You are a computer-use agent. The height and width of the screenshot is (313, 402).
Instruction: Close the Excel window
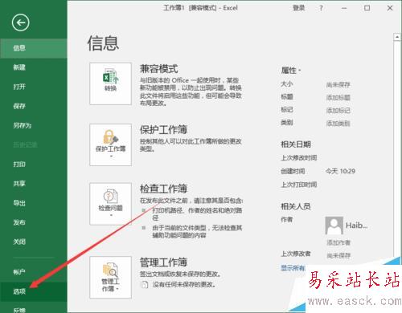coord(390,8)
